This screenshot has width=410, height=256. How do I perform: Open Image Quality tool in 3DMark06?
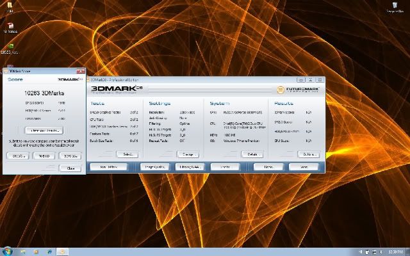tap(155, 167)
